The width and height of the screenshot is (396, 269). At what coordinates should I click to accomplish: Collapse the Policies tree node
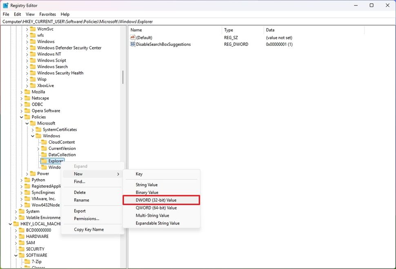pos(22,117)
